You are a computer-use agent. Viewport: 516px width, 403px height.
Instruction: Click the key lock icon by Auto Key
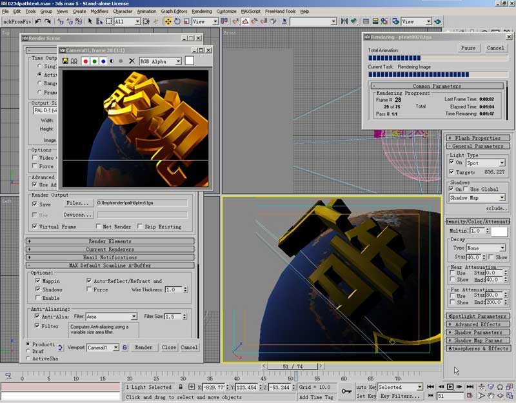(346, 391)
